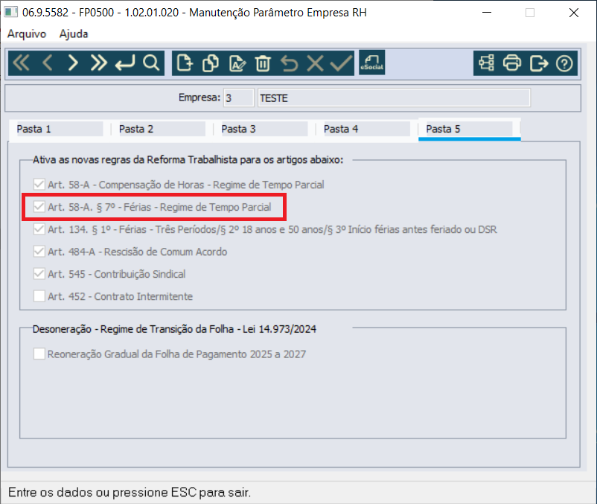Toggle Art. 545 Contribuição Sindical checkbox
The width and height of the screenshot is (597, 504).
[39, 274]
